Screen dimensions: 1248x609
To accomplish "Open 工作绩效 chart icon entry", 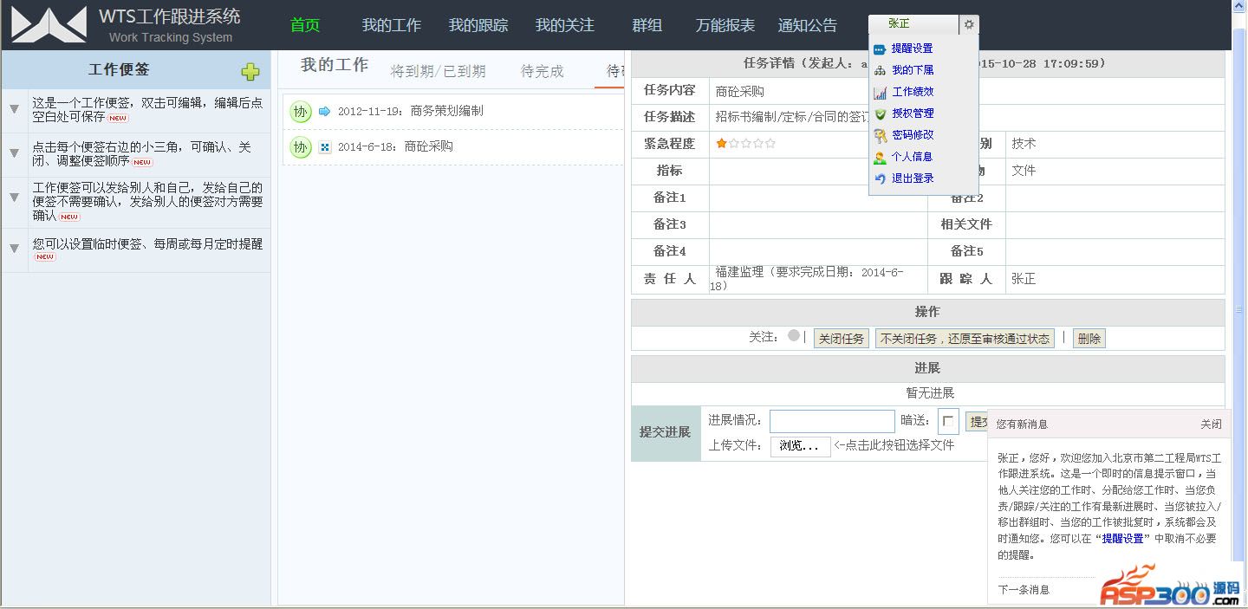I will (880, 92).
